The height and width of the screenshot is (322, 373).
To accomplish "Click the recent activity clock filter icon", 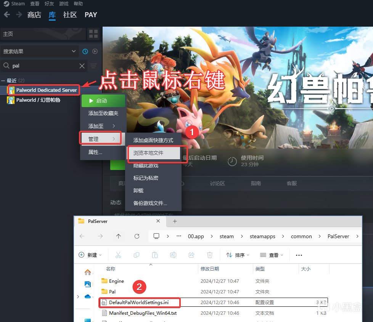I will pos(85,51).
